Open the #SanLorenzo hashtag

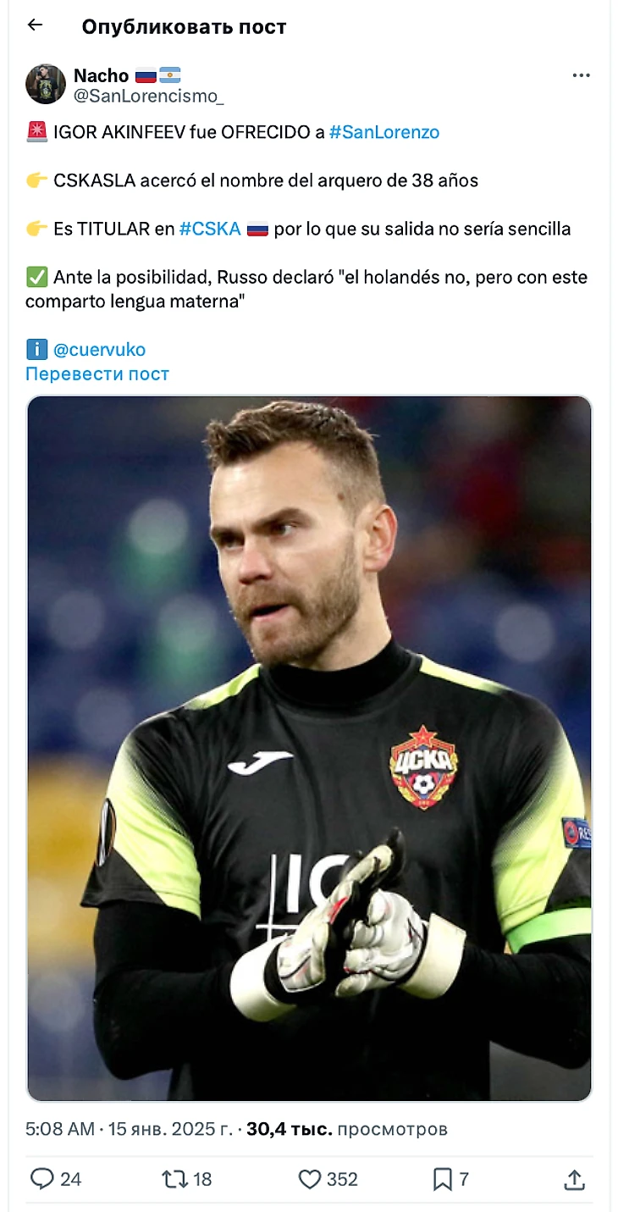pyautogui.click(x=384, y=132)
